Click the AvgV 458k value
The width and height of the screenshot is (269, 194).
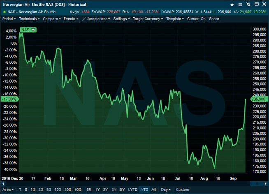click(80, 12)
